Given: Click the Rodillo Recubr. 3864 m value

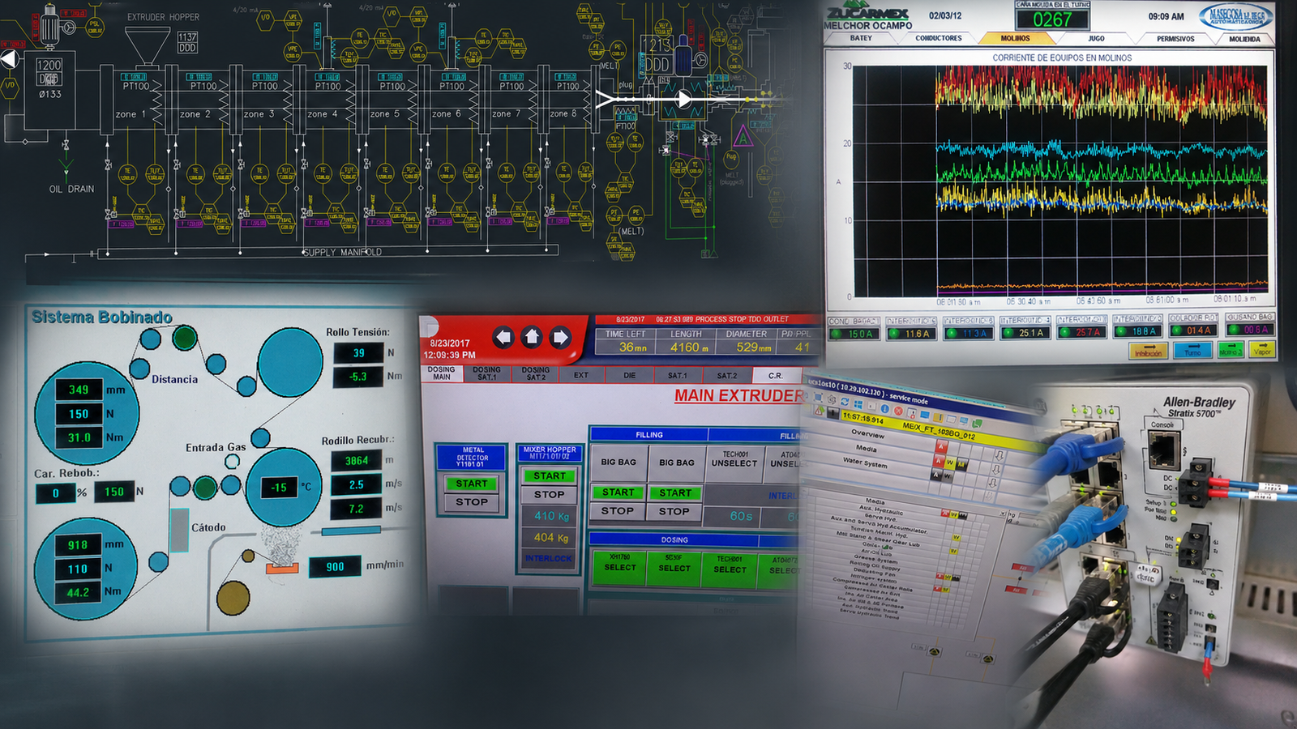Looking at the screenshot, I should click(357, 460).
